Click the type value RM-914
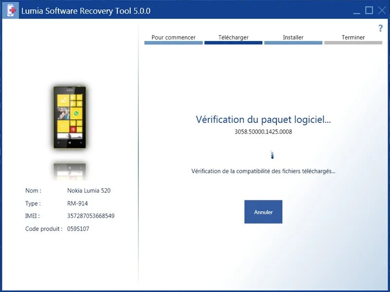390x292 pixels. pyautogui.click(x=77, y=203)
